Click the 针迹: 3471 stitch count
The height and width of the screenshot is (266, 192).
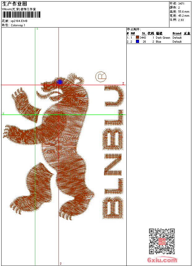click(177, 3)
